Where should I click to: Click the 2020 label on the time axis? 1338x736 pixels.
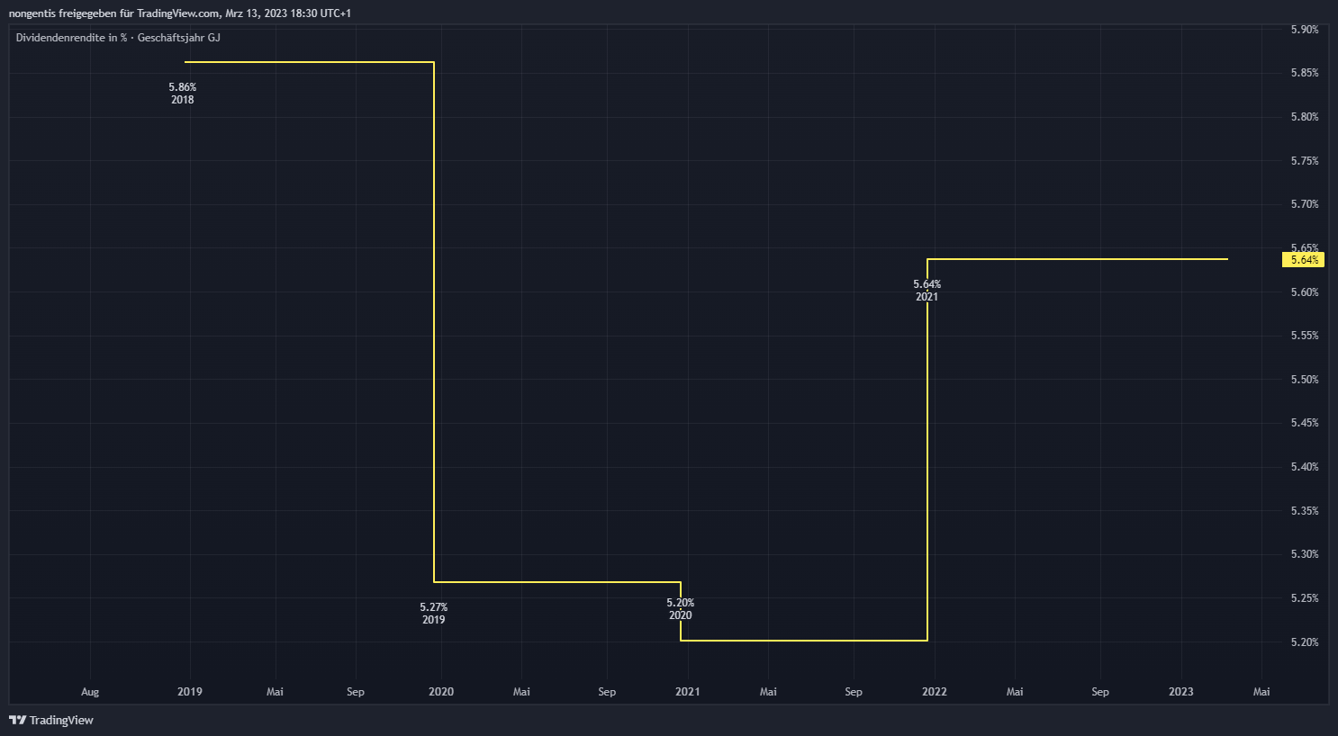(x=441, y=692)
